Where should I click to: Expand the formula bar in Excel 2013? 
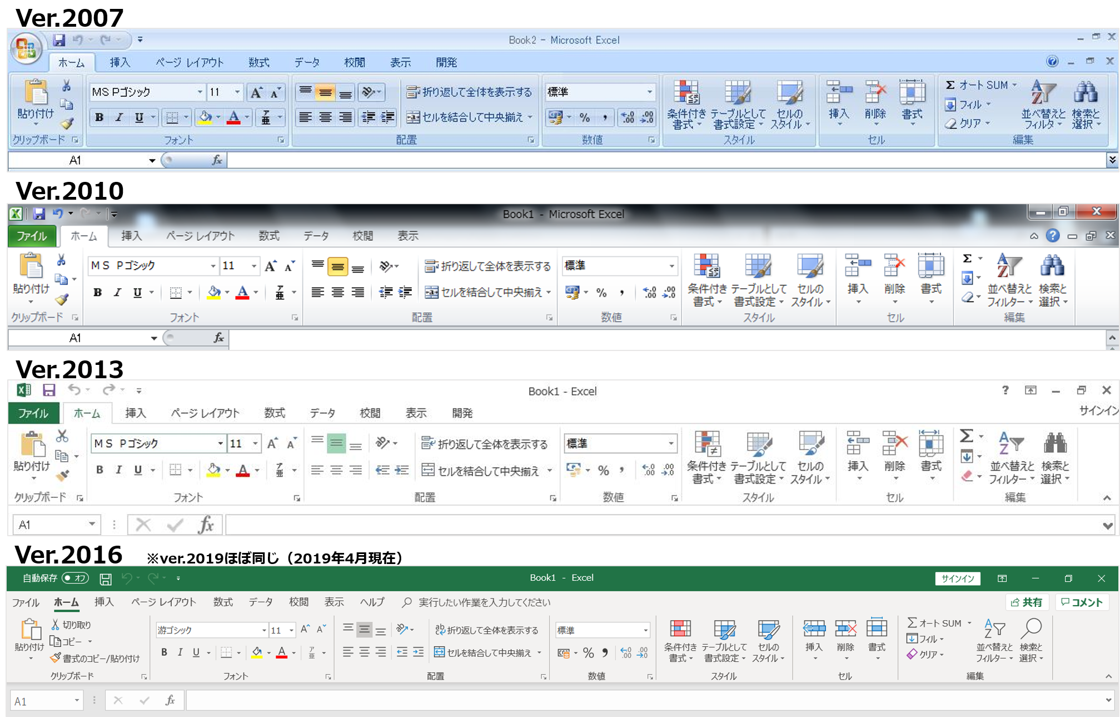click(x=1107, y=525)
